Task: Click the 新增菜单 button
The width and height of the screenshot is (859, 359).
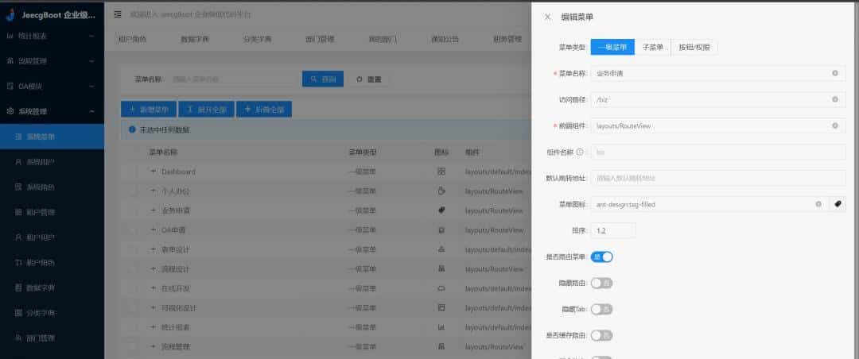Action: point(149,110)
